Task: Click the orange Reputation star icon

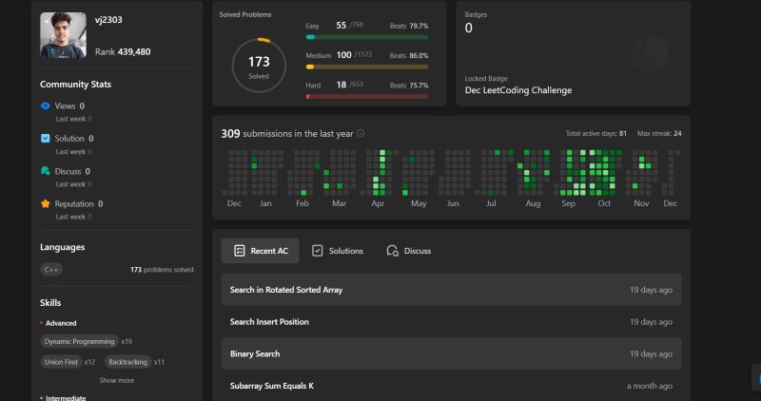Action: [45, 203]
